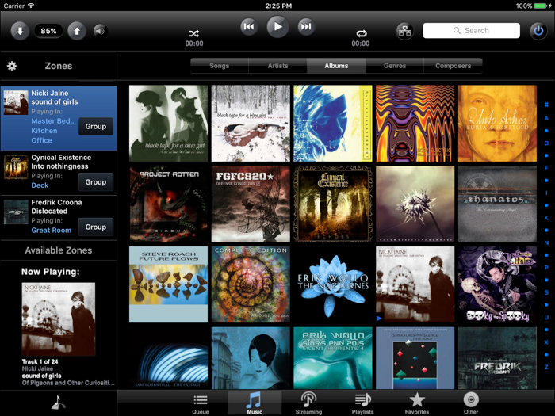Open the Streaming tab

coord(308,403)
